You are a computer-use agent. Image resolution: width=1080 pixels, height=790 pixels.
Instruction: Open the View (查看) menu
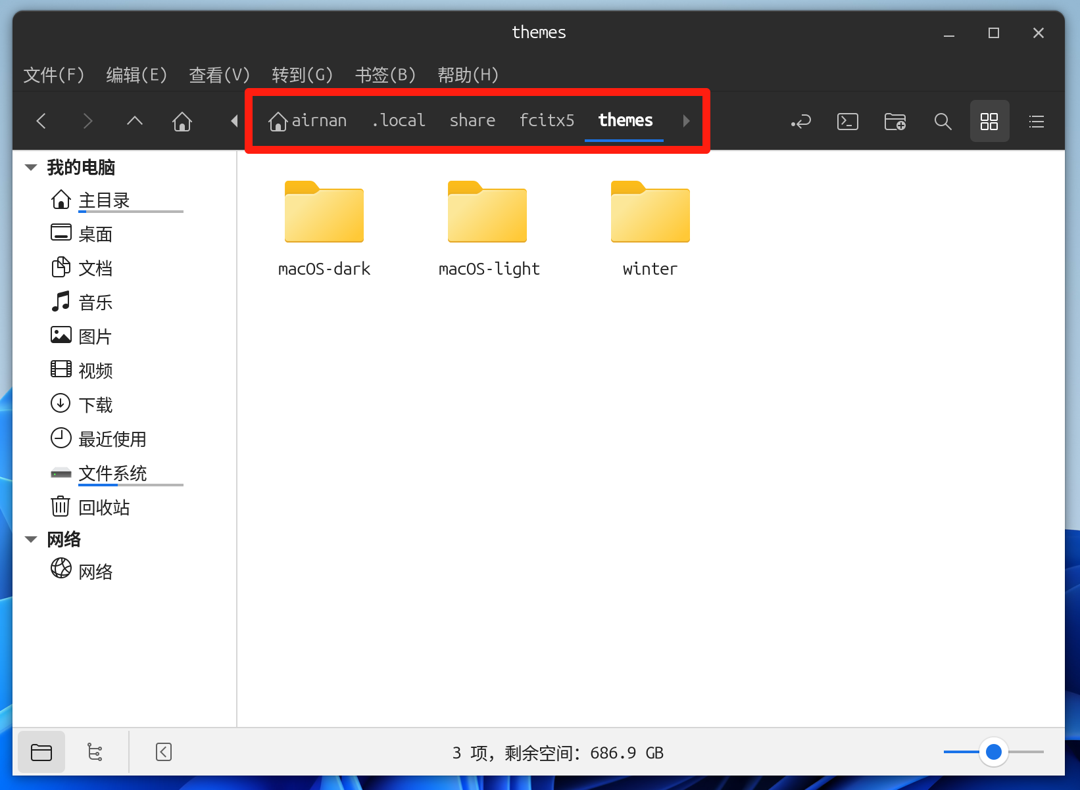click(219, 75)
